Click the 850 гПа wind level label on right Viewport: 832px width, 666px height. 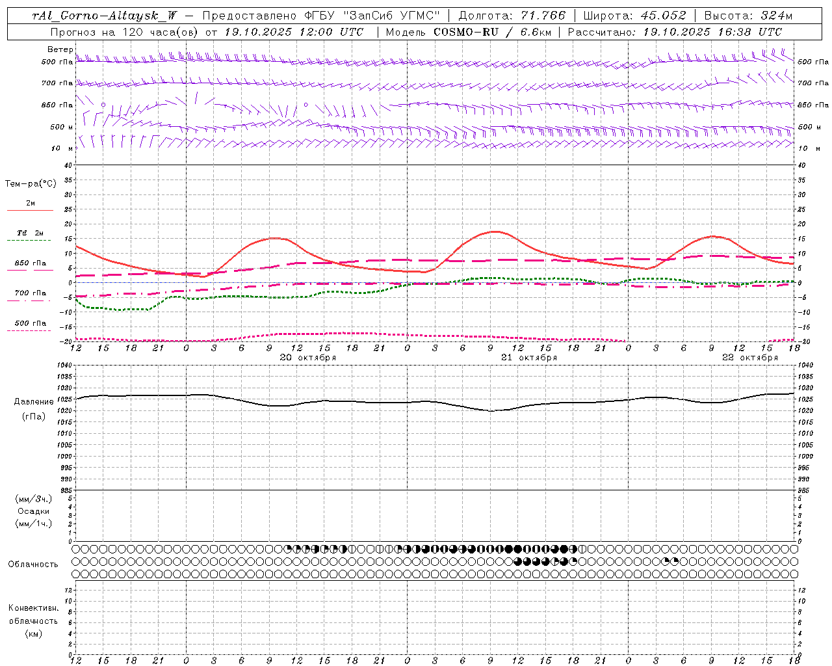pos(812,105)
